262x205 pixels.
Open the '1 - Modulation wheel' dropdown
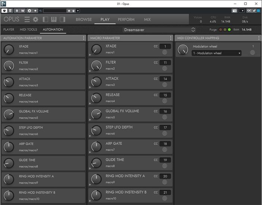(216, 53)
